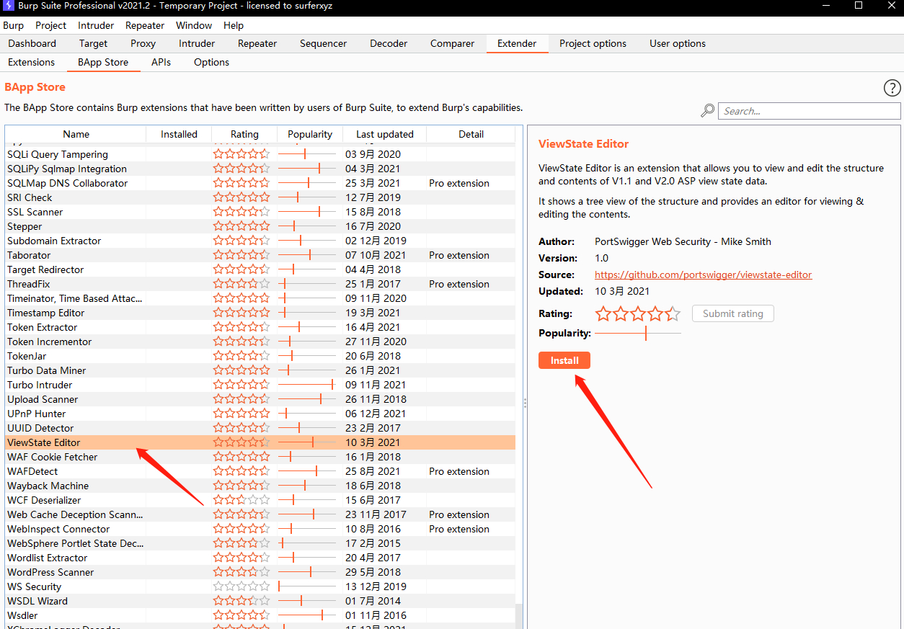Select the Wayback Machine row

point(260,486)
